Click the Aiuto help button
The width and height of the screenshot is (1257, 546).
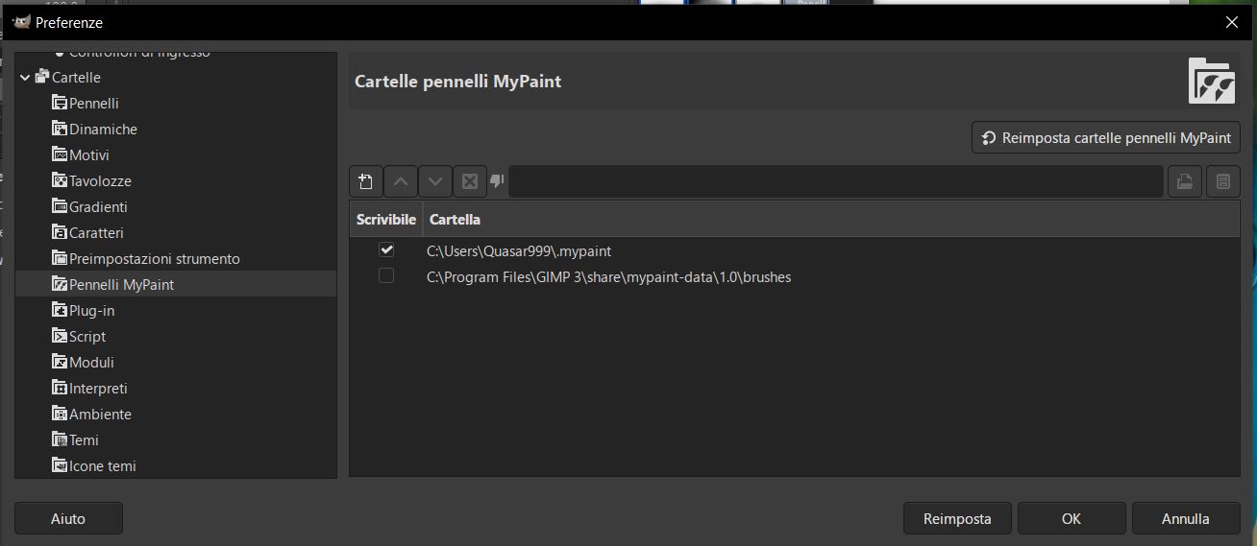tap(68, 518)
